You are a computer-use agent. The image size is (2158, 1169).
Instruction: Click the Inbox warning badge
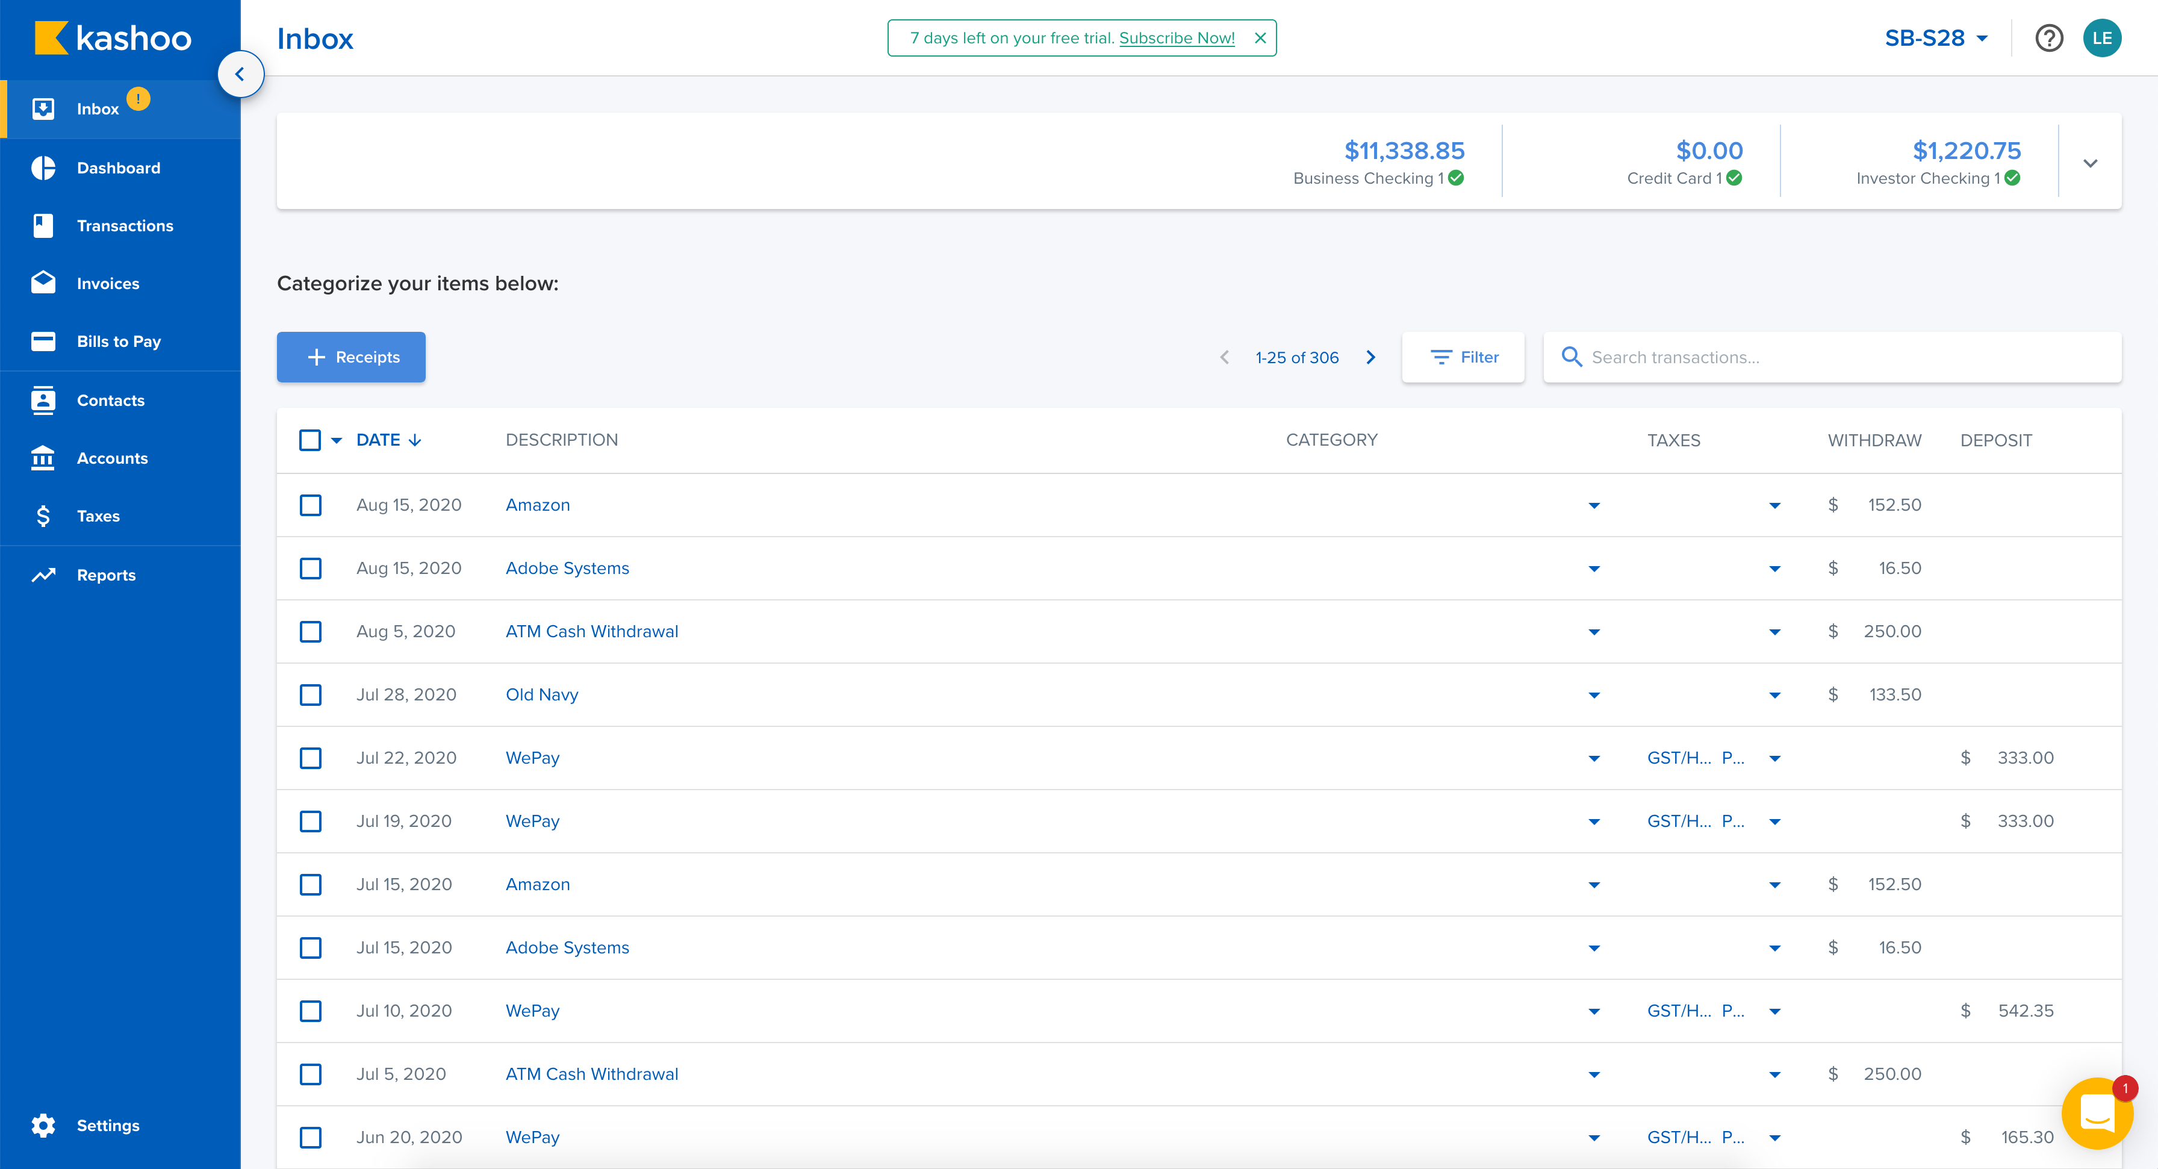click(138, 99)
